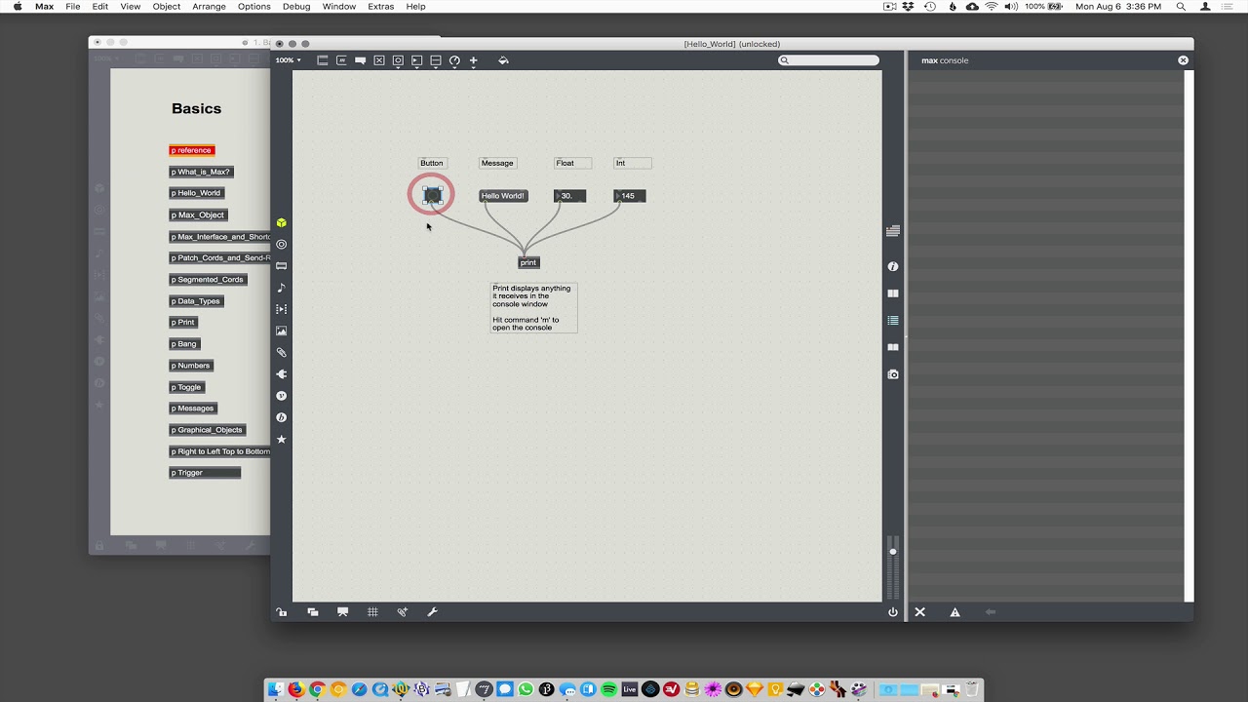
Task: Select the print object
Action: [x=528, y=262]
